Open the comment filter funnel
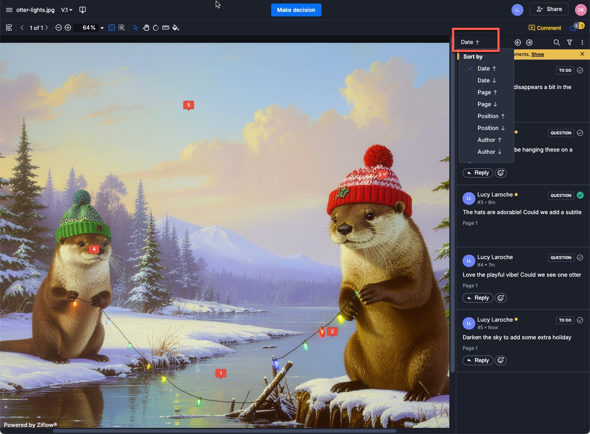The image size is (590, 434). (569, 42)
